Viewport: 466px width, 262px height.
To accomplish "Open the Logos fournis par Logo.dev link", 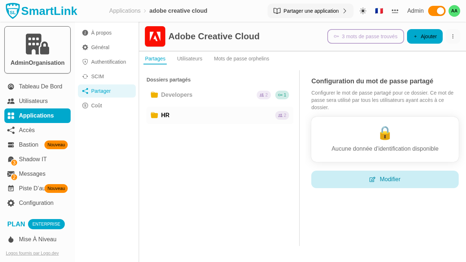I will pos(32,253).
